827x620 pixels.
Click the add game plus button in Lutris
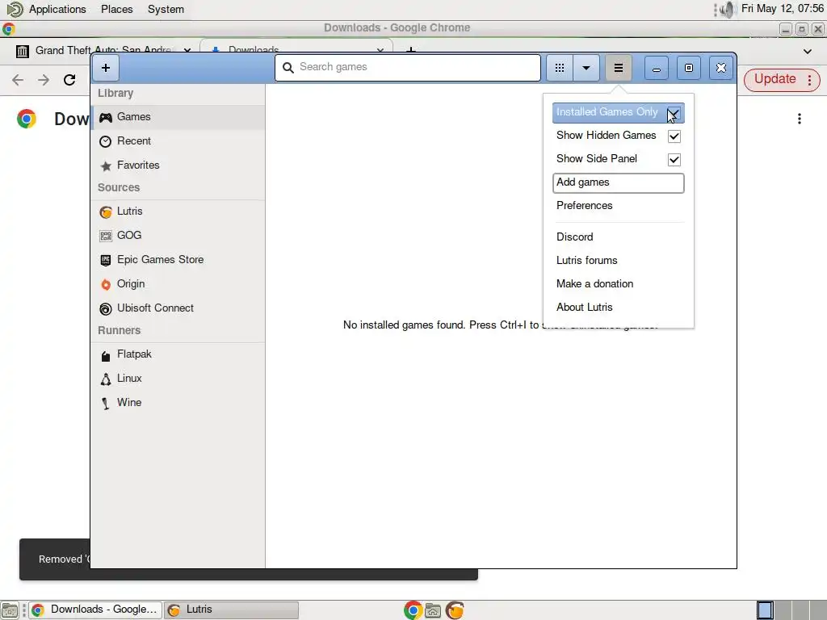coord(106,68)
